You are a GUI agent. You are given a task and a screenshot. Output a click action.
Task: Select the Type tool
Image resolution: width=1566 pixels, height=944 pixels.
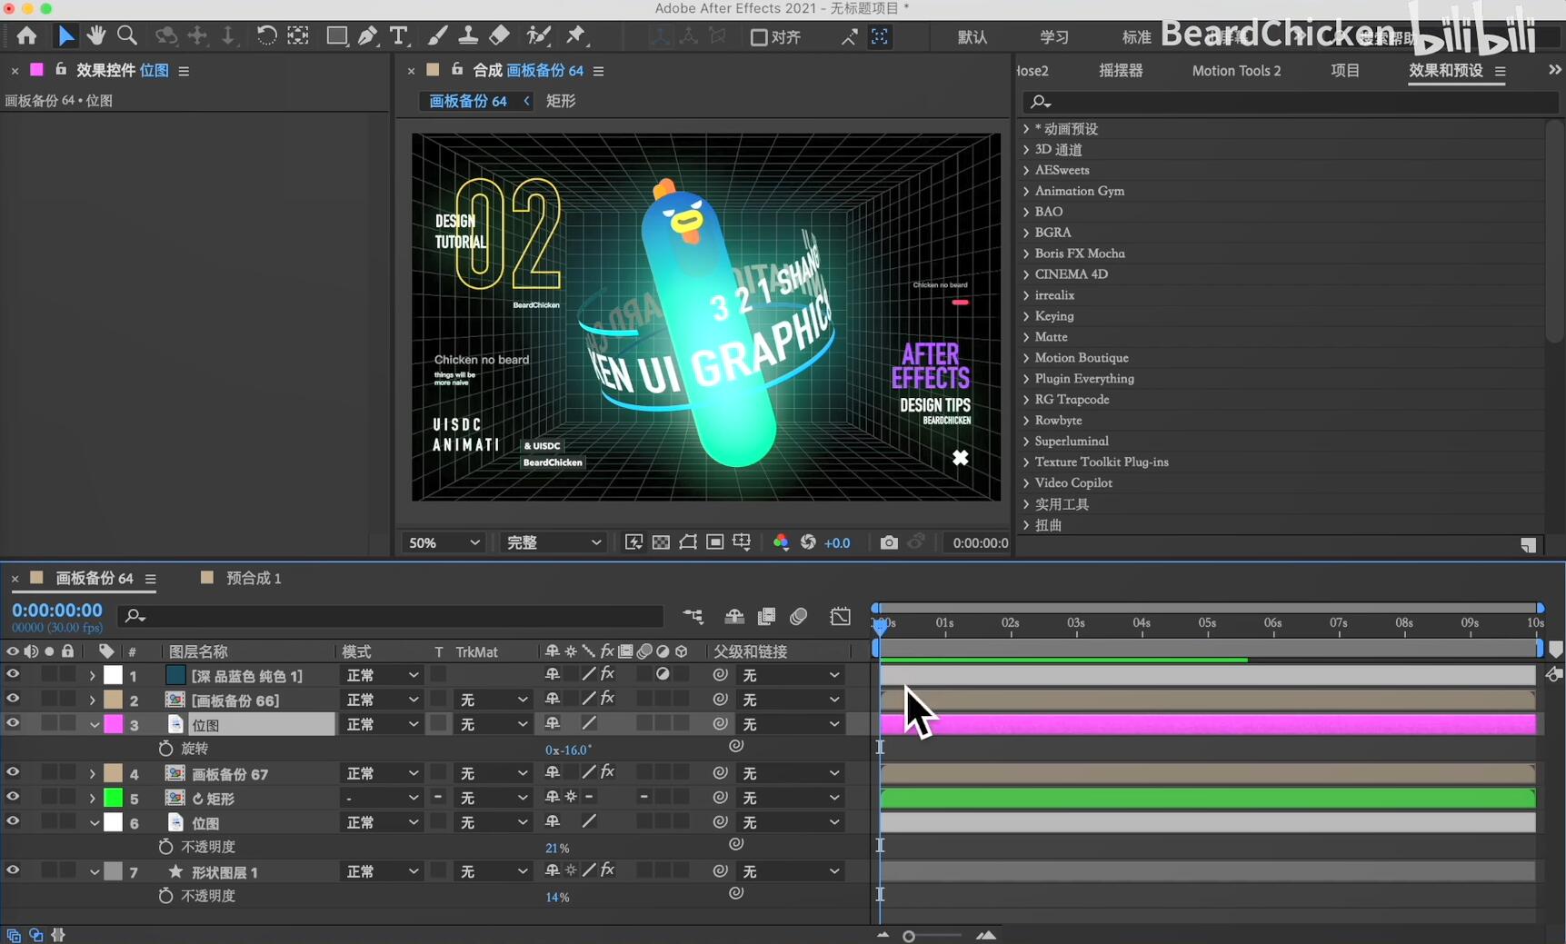(398, 36)
